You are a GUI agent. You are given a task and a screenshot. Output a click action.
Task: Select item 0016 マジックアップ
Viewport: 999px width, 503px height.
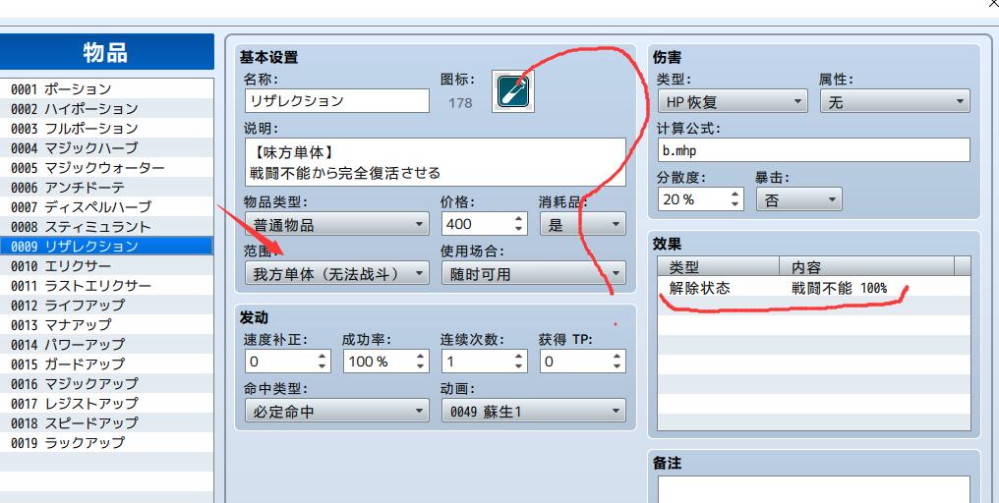pyautogui.click(x=107, y=383)
